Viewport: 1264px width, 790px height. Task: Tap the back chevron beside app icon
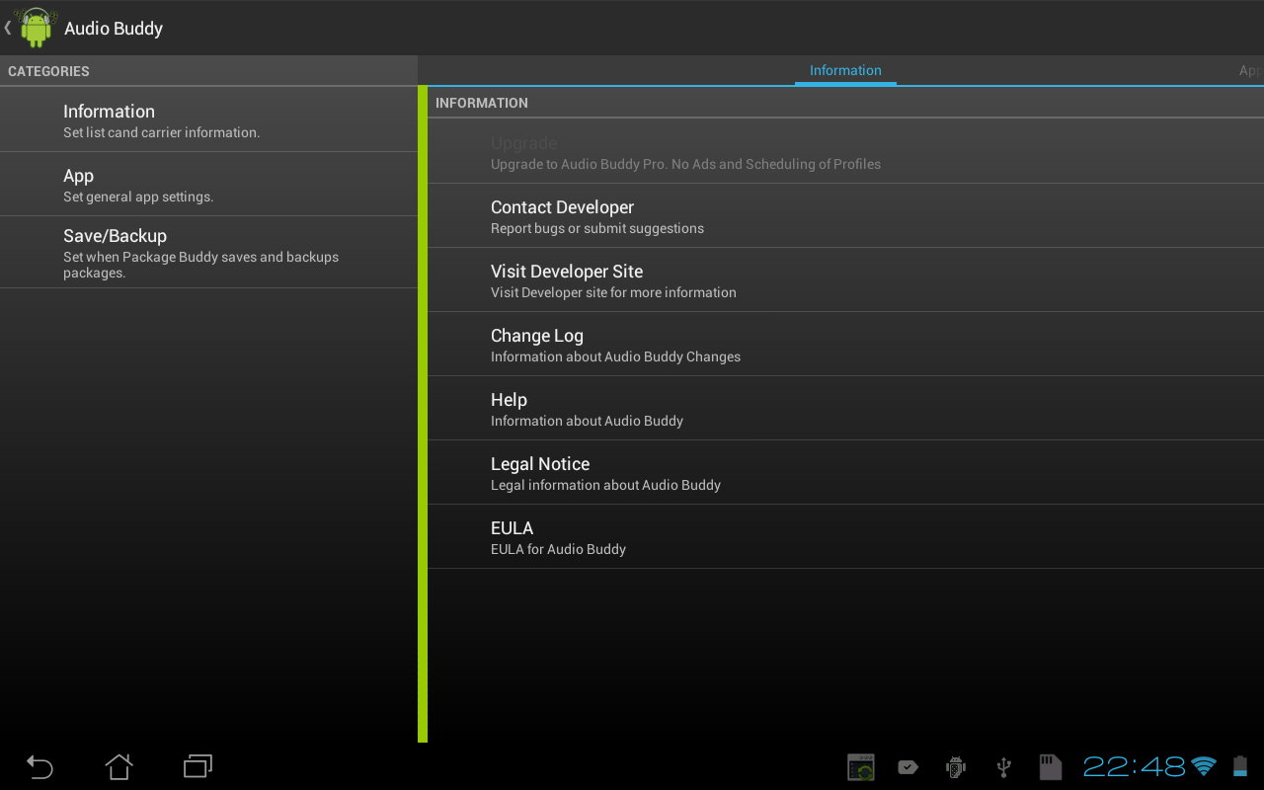click(x=8, y=28)
